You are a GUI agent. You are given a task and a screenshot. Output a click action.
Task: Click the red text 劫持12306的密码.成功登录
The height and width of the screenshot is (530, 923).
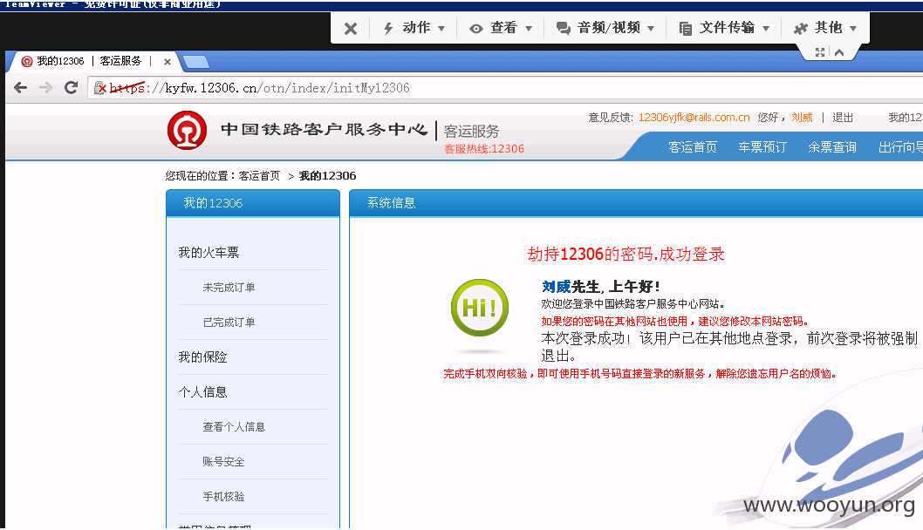(626, 255)
